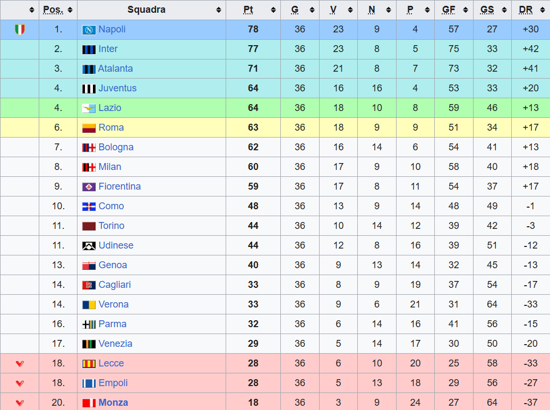Click the Cagliari flag icon
The image size is (550, 410).
click(89, 285)
